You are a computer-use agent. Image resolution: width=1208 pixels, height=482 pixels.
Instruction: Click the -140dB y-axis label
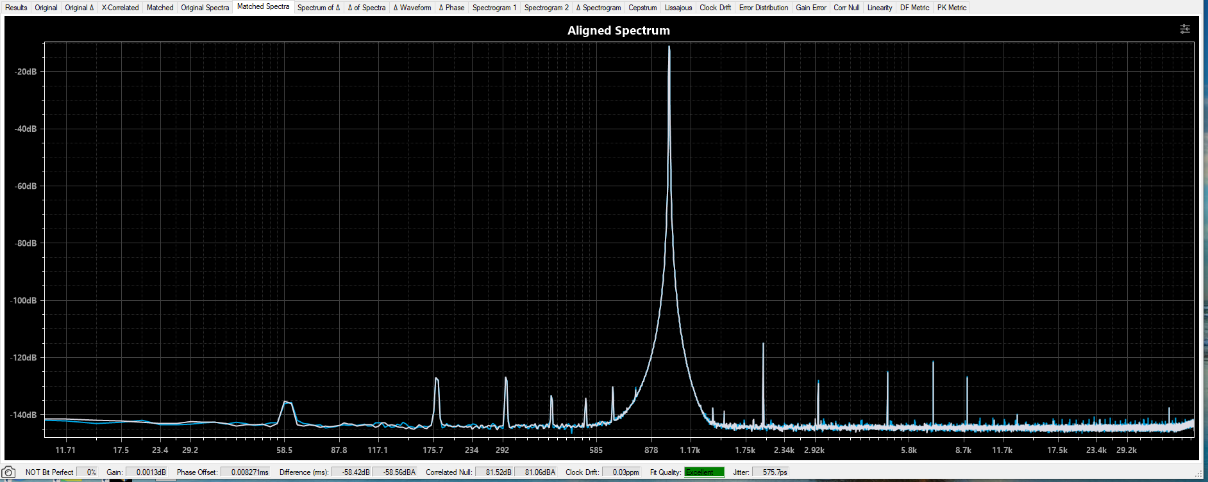pos(24,415)
